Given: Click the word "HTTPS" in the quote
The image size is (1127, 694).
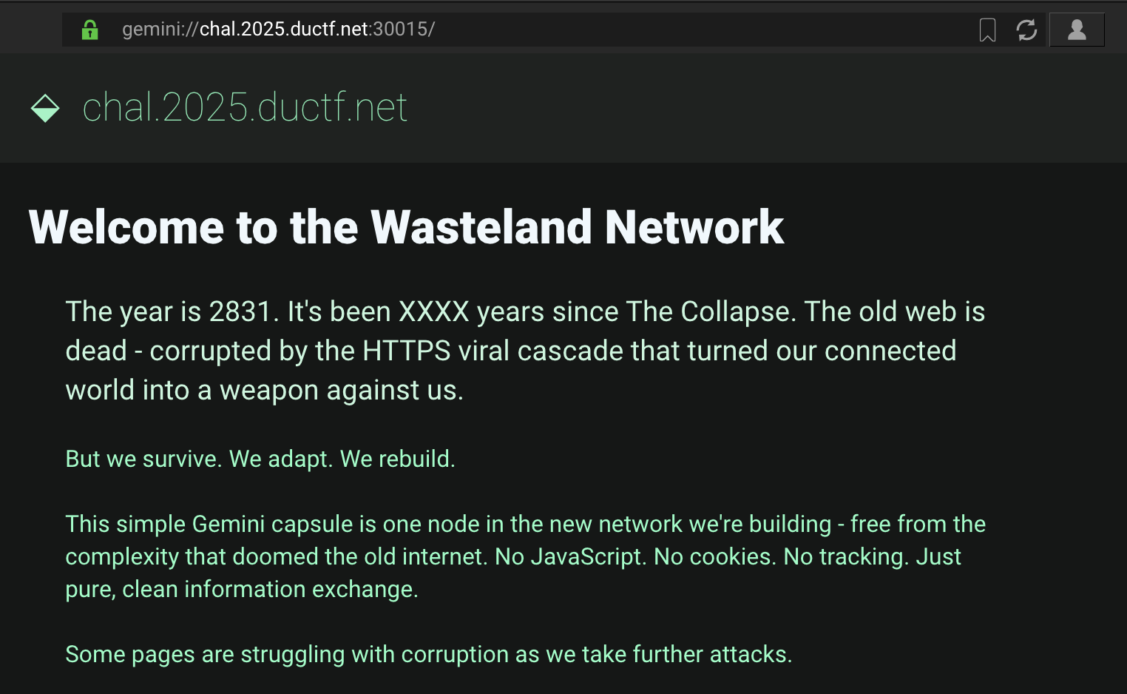Looking at the screenshot, I should (x=406, y=351).
